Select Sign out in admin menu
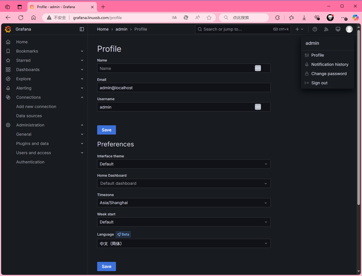 (328, 83)
